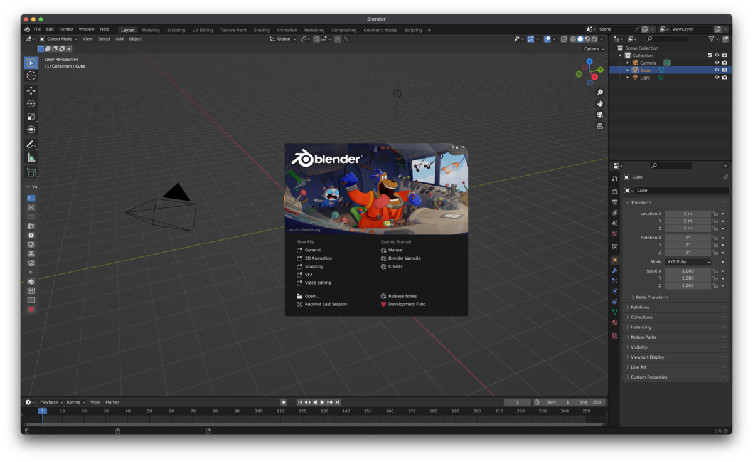Toggle camera view with the camera icon
This screenshot has height=462, width=753.
pyautogui.click(x=600, y=115)
